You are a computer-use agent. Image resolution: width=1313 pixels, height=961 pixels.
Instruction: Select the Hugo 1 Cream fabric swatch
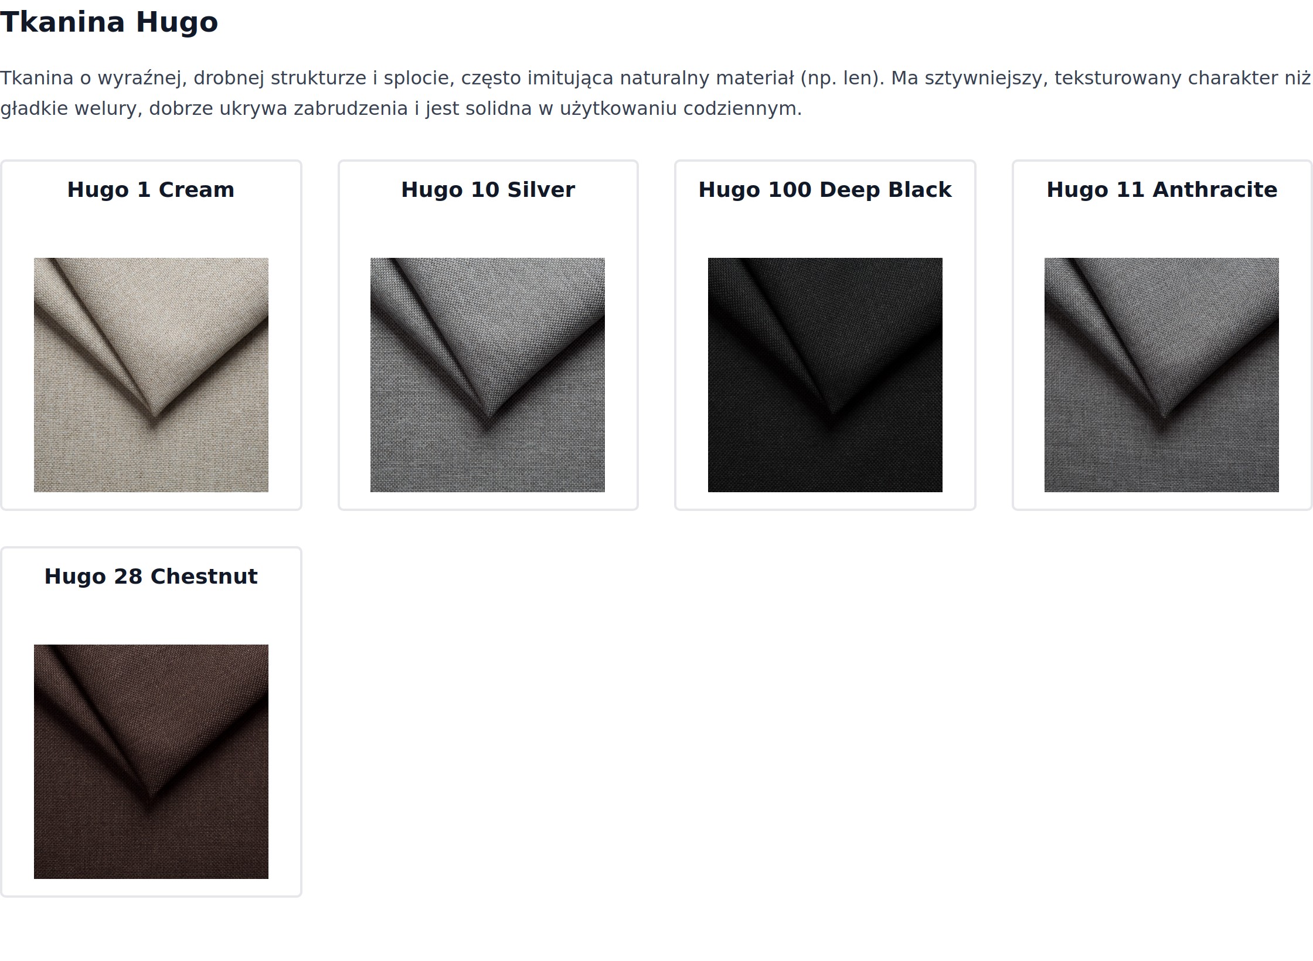point(151,375)
